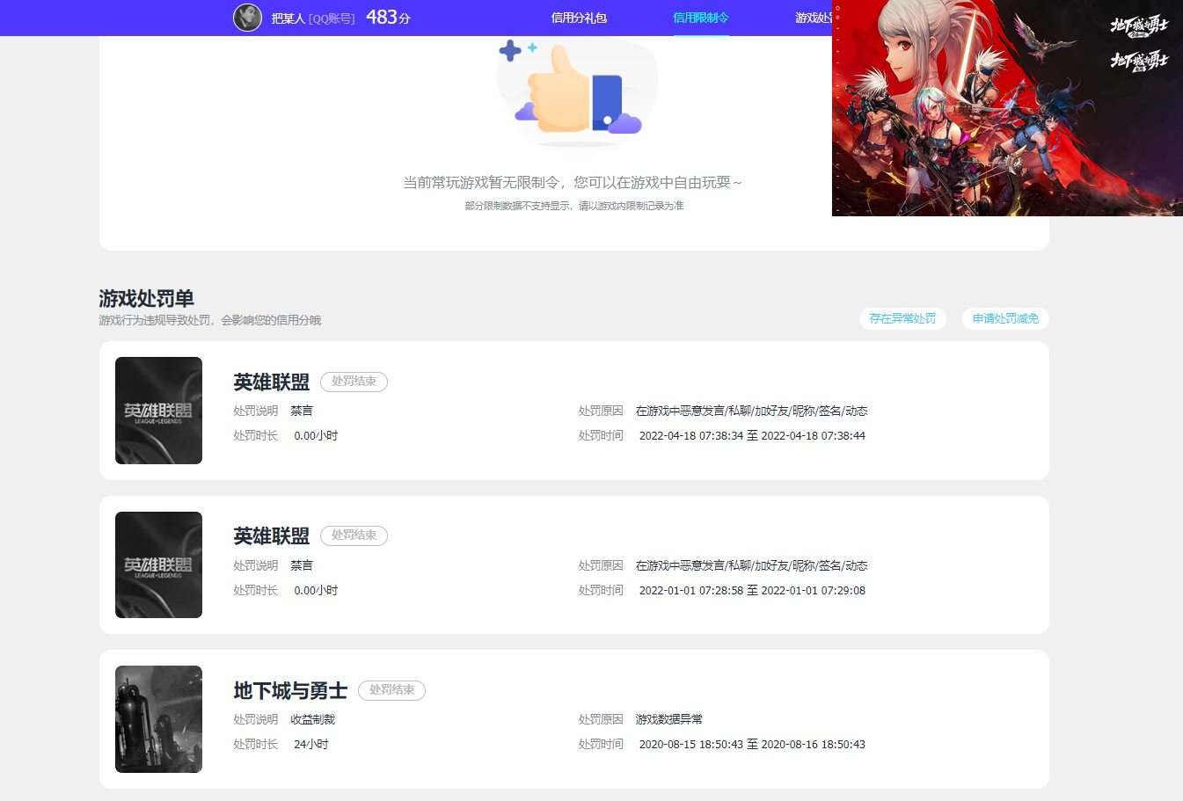Select the 483分 credit score
This screenshot has width=1183, height=801.
click(388, 17)
